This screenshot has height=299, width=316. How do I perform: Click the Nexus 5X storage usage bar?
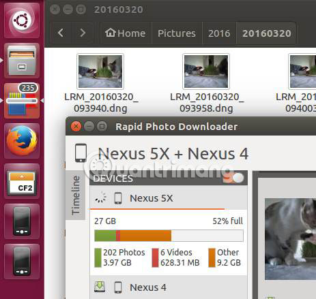169,236
